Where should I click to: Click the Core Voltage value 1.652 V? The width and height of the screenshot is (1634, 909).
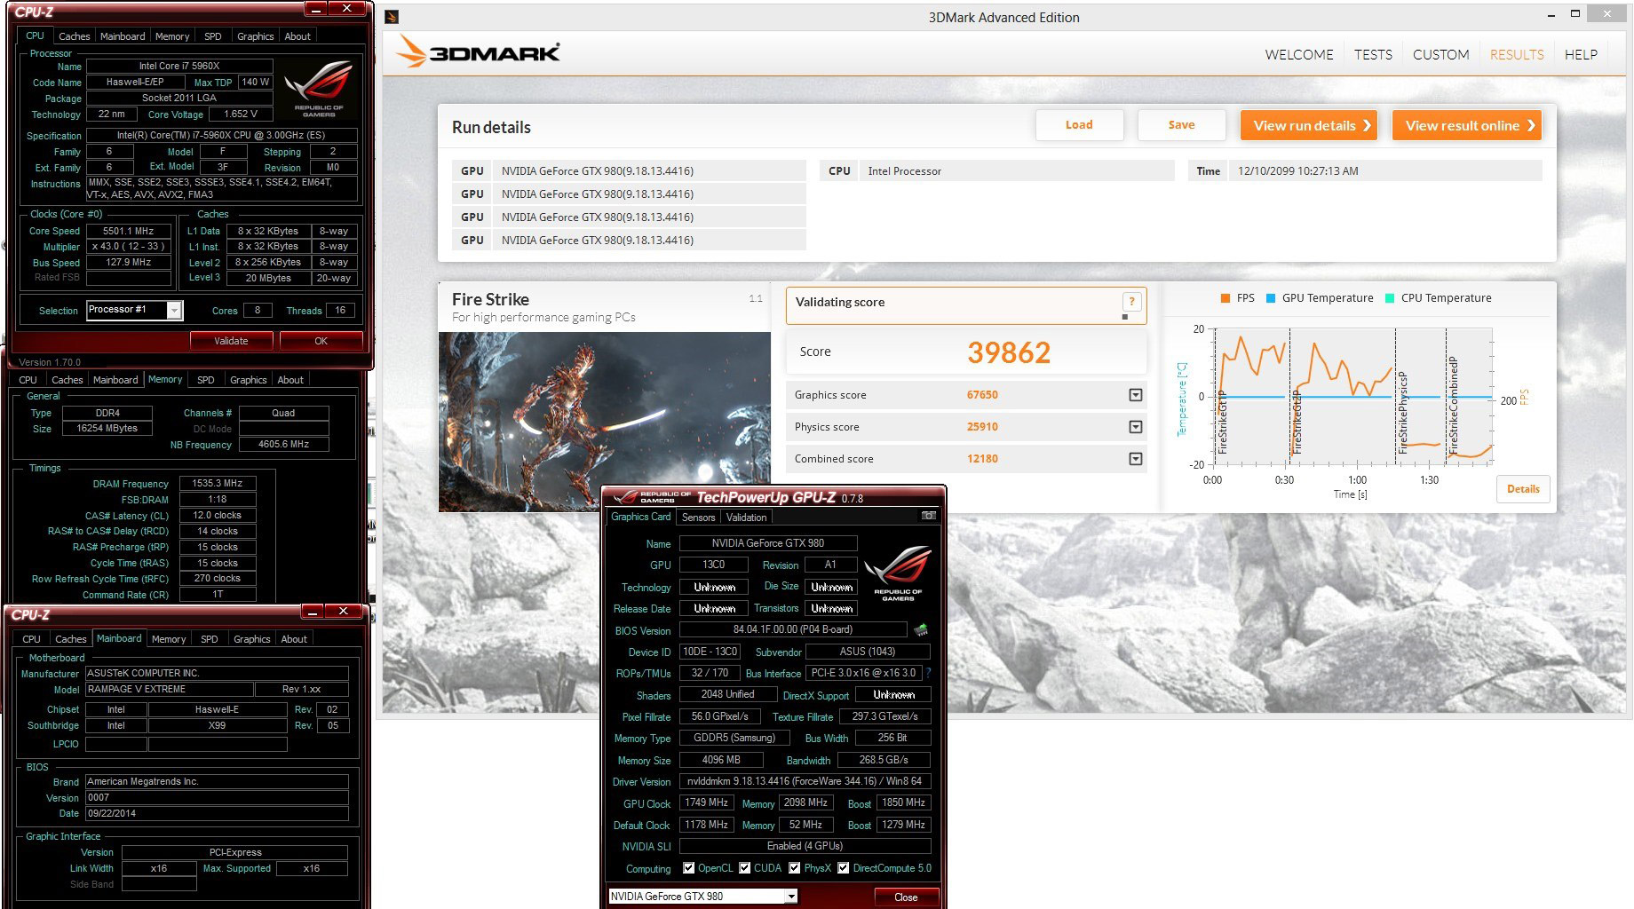click(241, 115)
